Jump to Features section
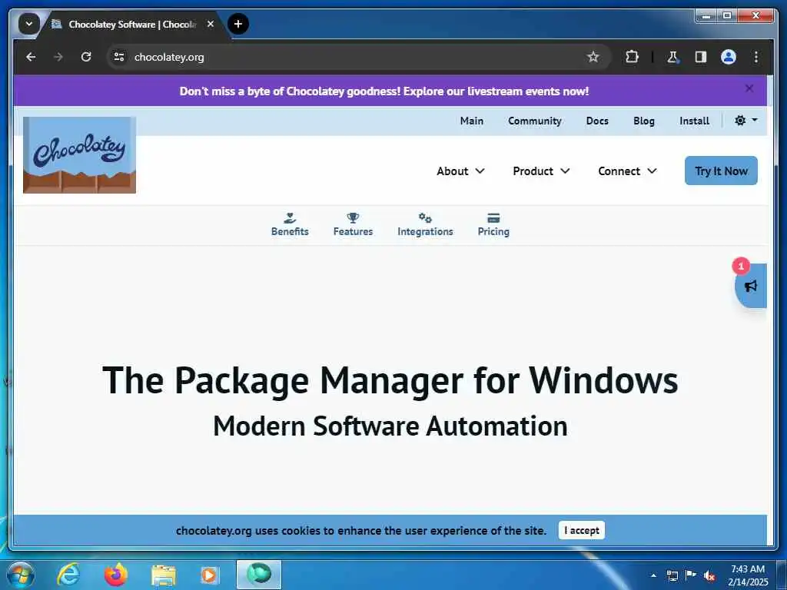The width and height of the screenshot is (787, 590). [353, 224]
